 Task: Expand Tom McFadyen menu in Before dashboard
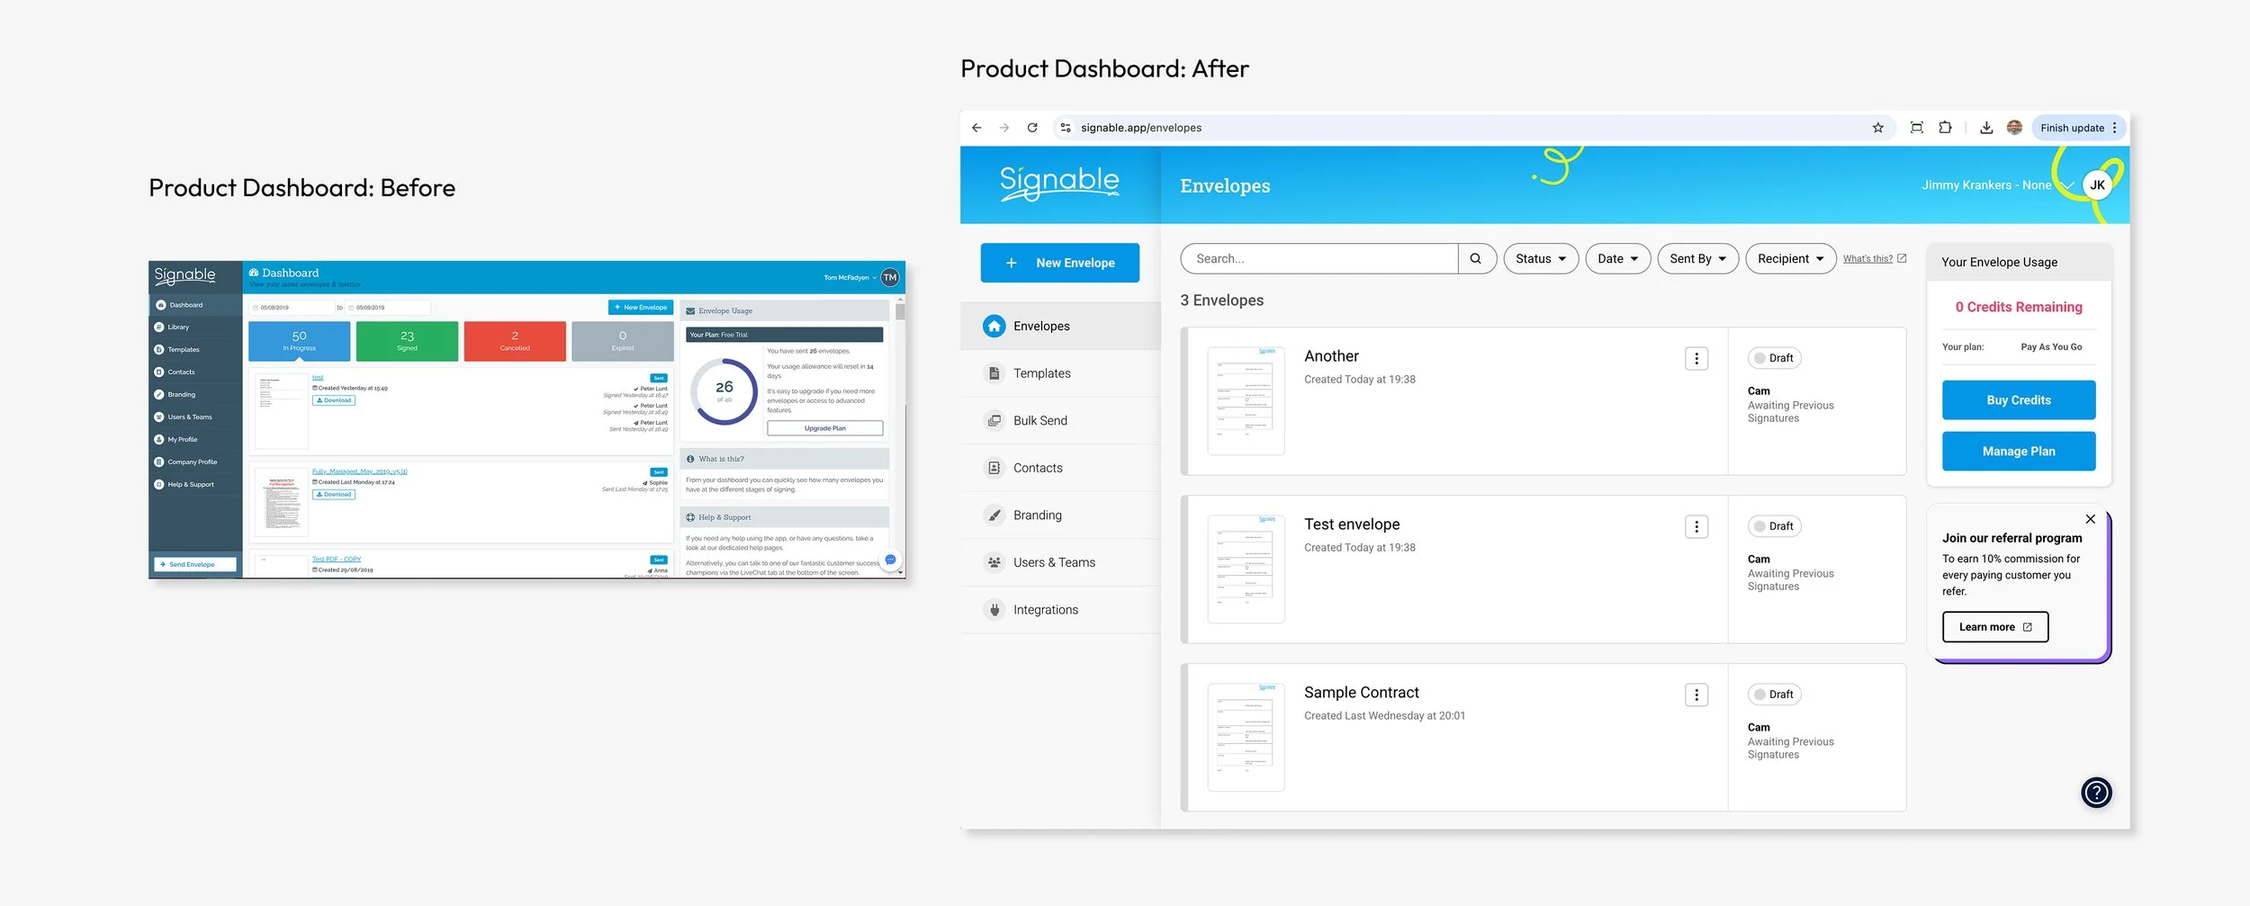click(850, 278)
